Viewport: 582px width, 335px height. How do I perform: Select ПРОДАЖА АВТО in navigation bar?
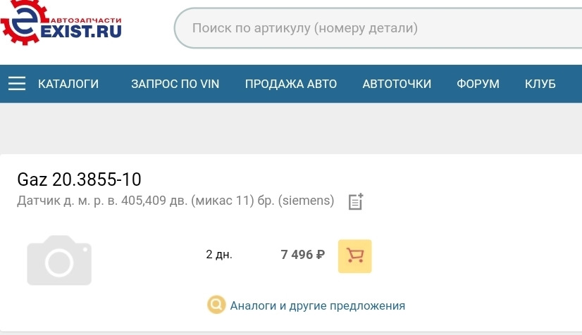tap(291, 84)
